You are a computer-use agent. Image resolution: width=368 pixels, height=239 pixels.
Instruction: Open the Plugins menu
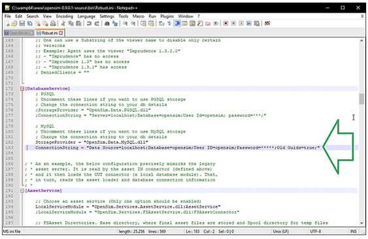[x=167, y=16]
